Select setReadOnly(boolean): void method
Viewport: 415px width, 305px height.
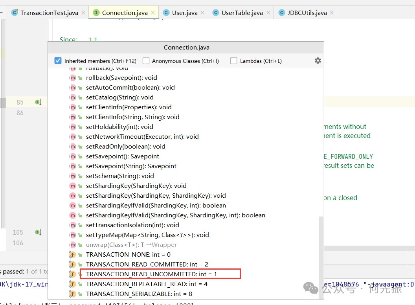pyautogui.click(x=125, y=147)
